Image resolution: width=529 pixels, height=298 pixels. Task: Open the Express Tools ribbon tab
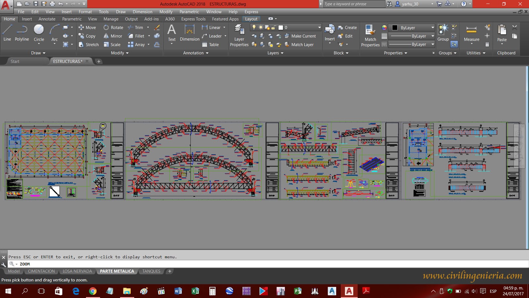click(193, 19)
